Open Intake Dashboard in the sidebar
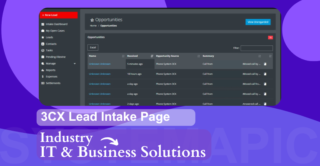 point(57,24)
